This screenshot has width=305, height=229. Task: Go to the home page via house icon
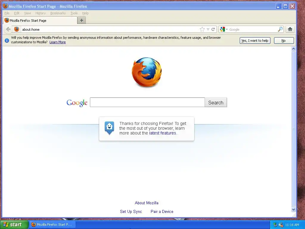290,30
